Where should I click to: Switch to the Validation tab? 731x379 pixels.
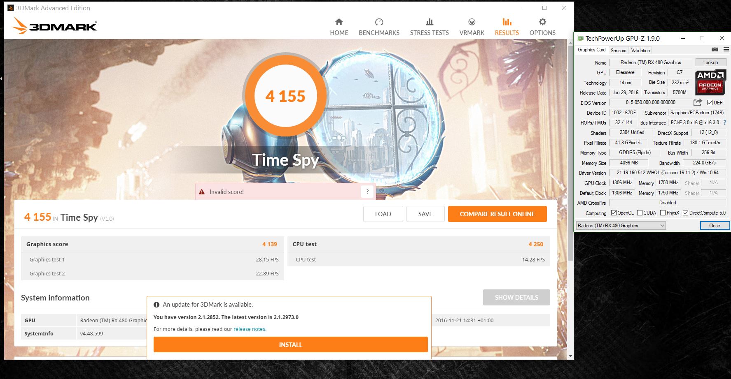point(640,51)
